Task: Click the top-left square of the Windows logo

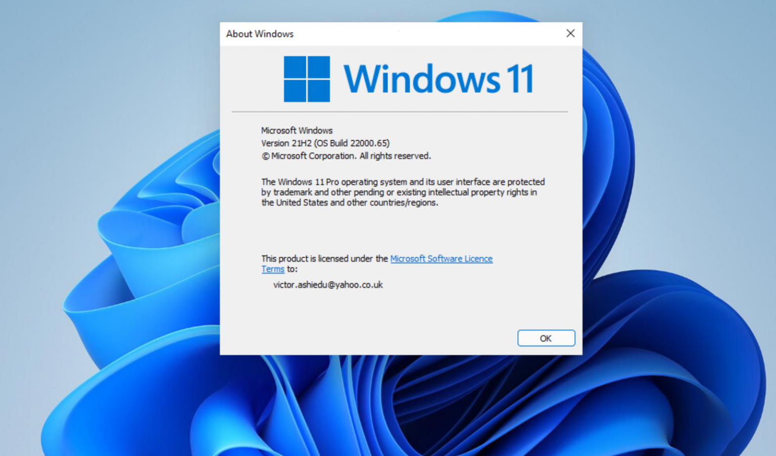Action: (x=296, y=68)
